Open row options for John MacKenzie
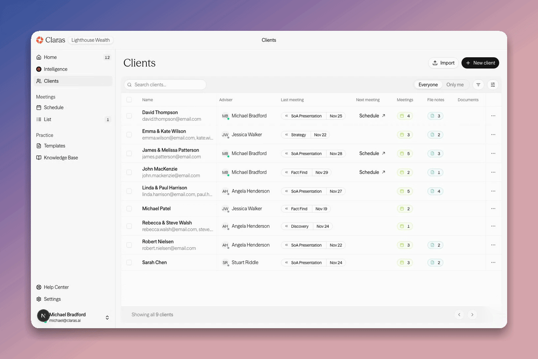Viewport: 538px width, 359px height. pyautogui.click(x=493, y=172)
